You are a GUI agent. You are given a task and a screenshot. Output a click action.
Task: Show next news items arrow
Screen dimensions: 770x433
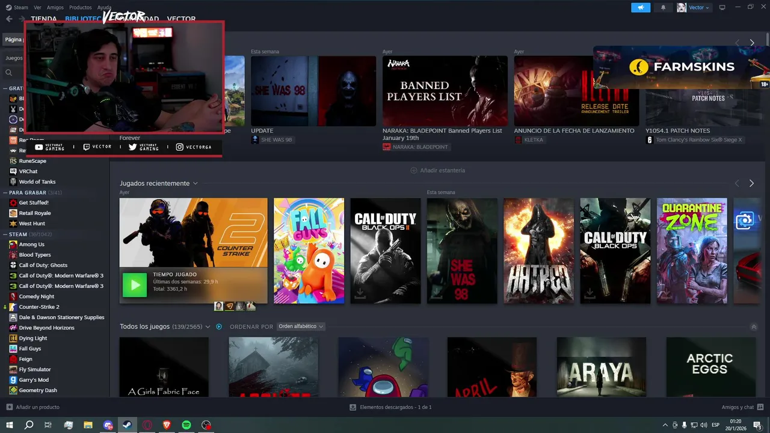tap(751, 43)
